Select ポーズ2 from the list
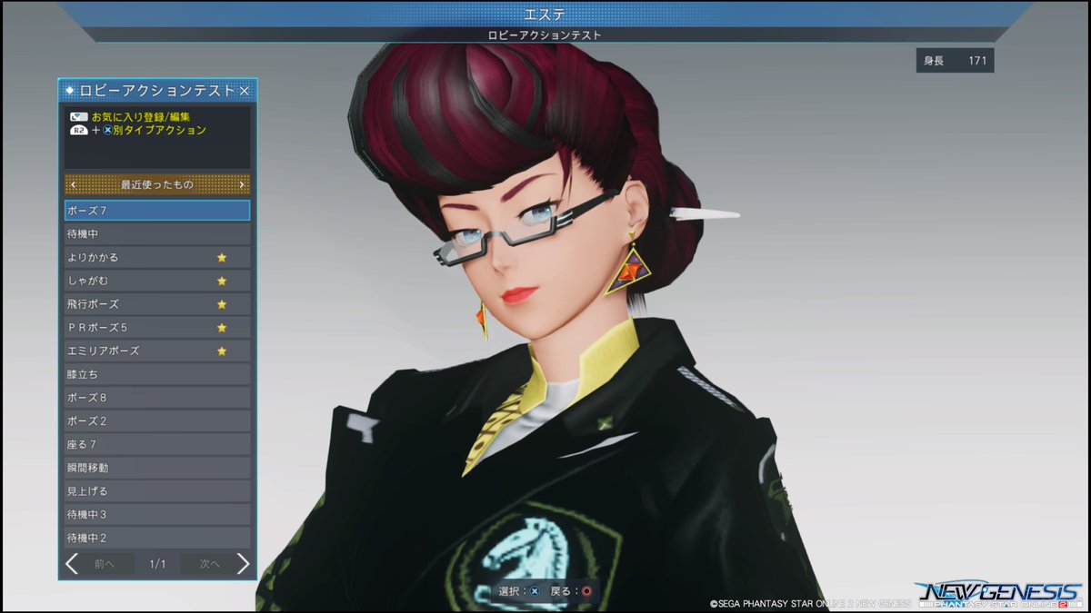This screenshot has width=1091, height=613. point(157,420)
